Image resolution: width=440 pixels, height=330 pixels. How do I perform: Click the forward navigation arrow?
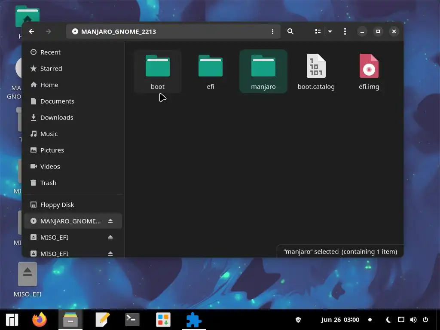point(48,31)
